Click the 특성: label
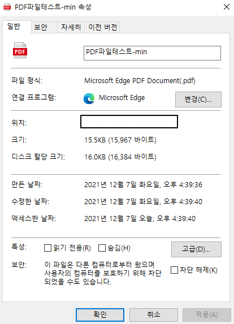The image size is (234, 324). [x=19, y=247]
